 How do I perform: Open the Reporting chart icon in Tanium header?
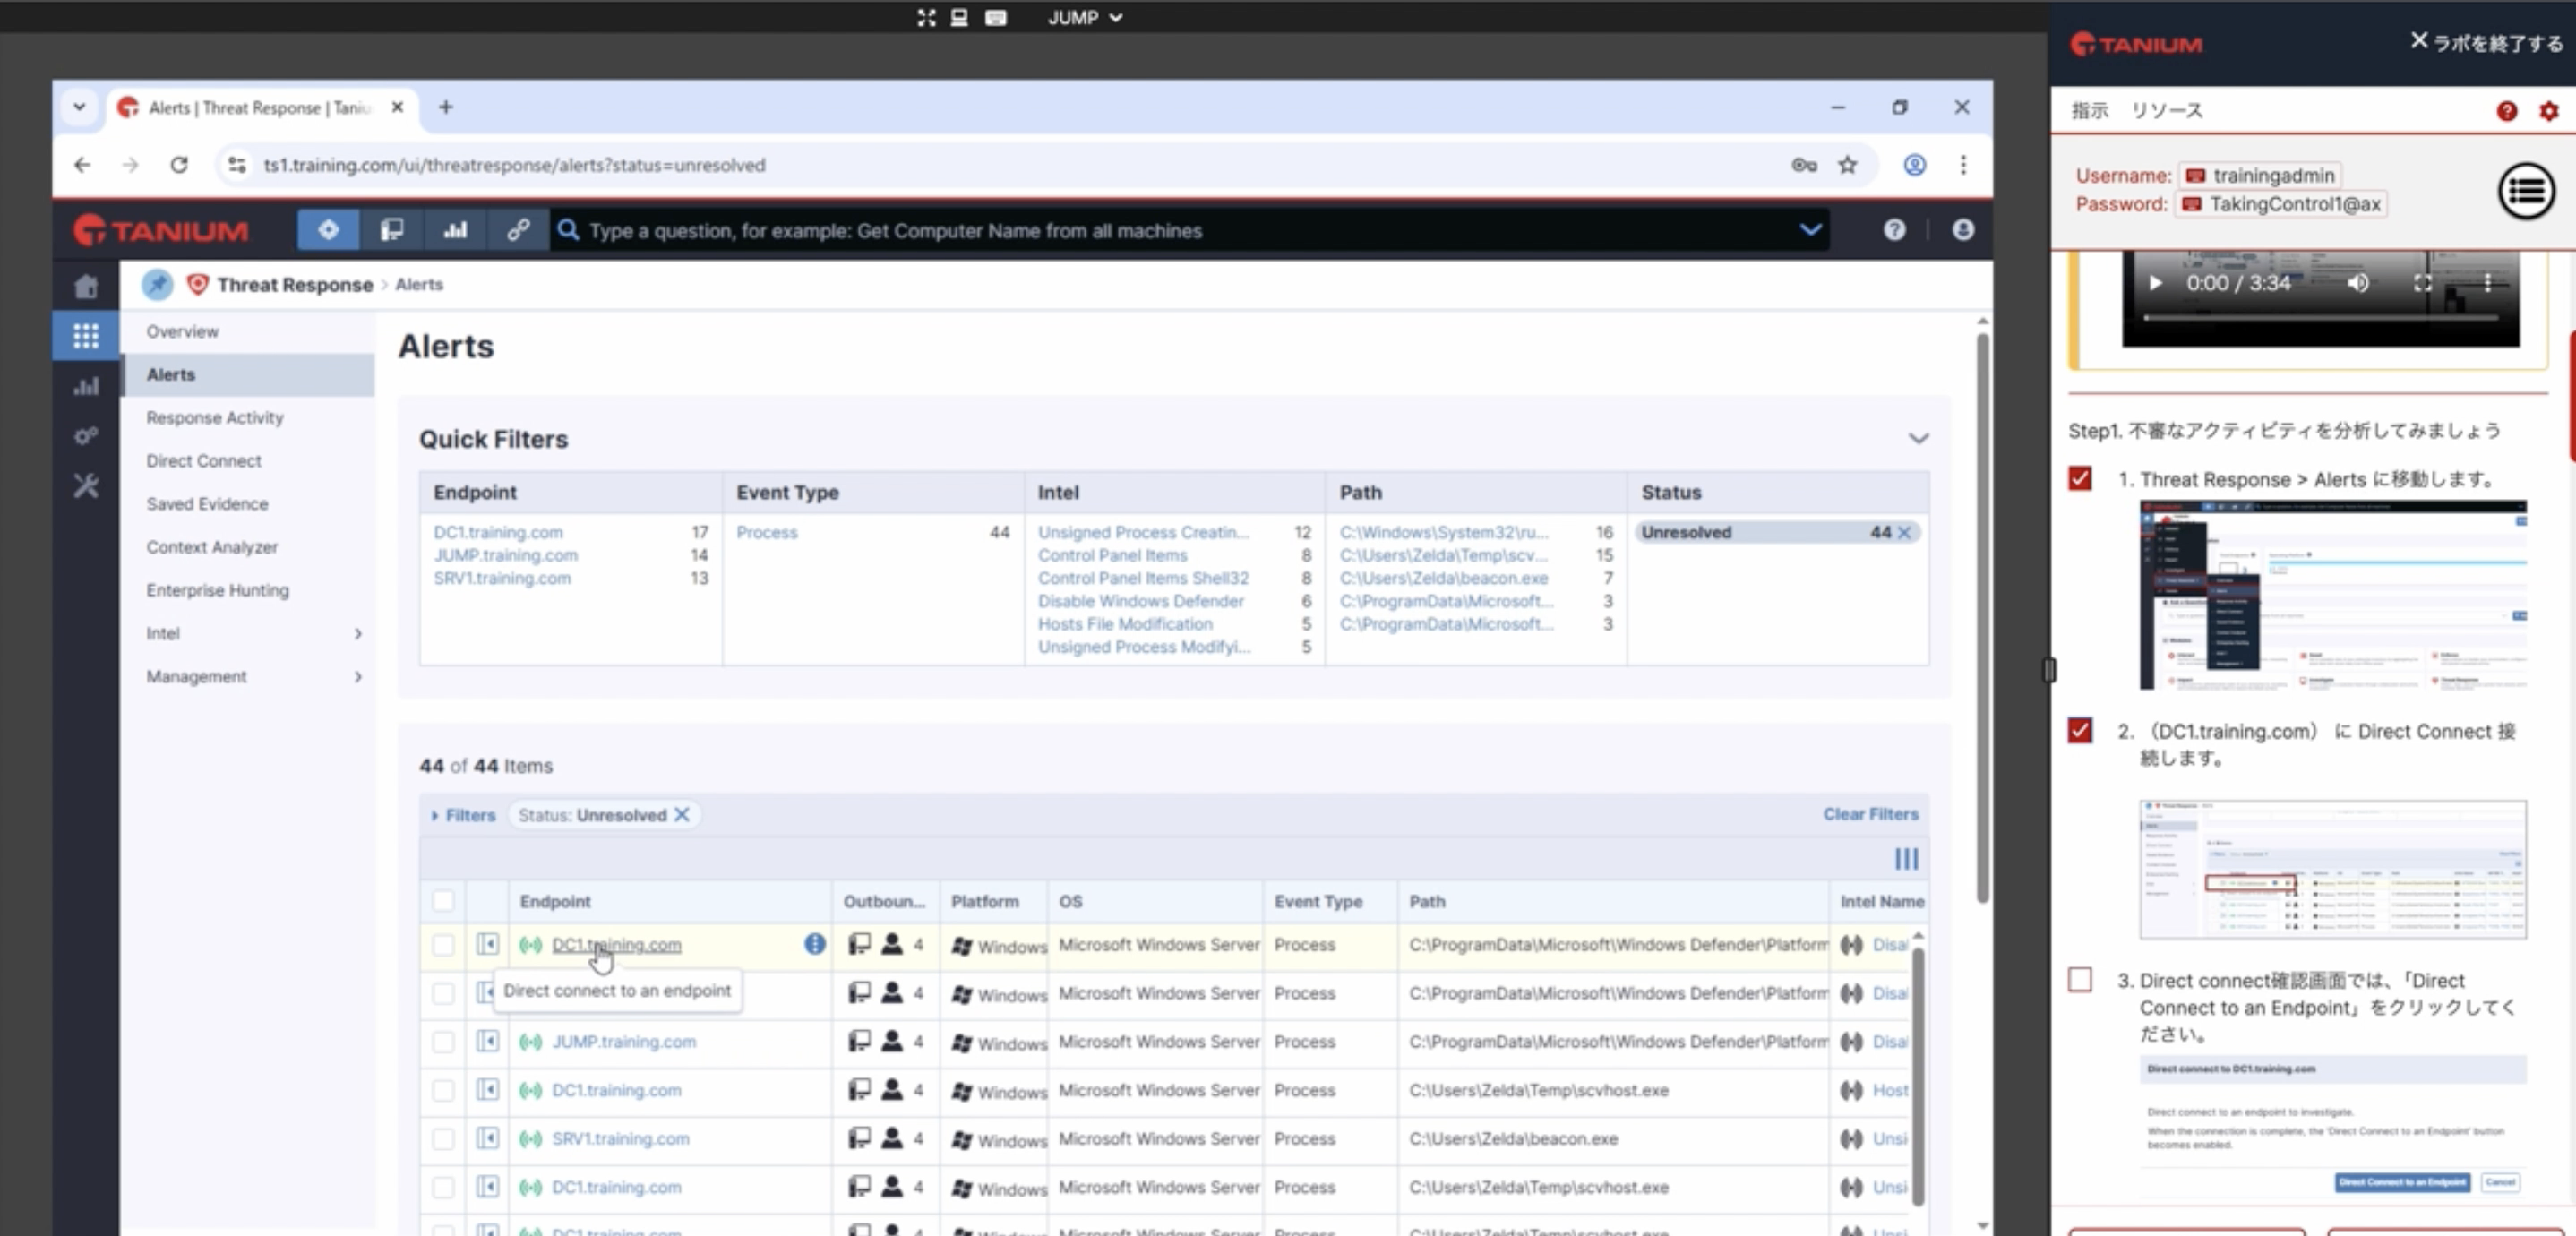(455, 230)
